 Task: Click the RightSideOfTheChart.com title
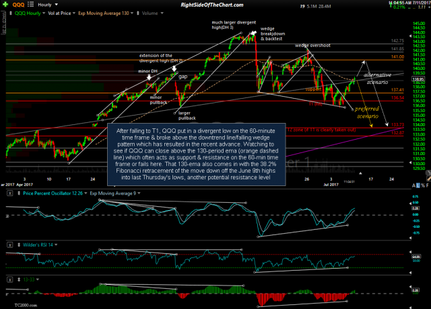[x=211, y=5]
